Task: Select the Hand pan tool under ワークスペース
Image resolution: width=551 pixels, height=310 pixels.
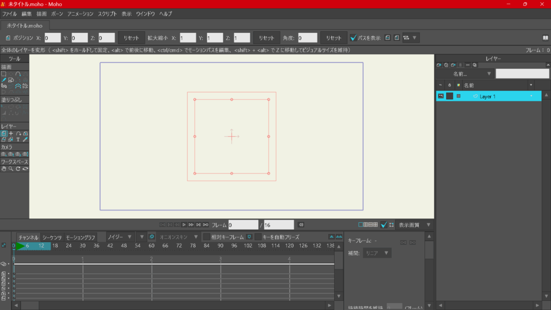Action: [4, 168]
